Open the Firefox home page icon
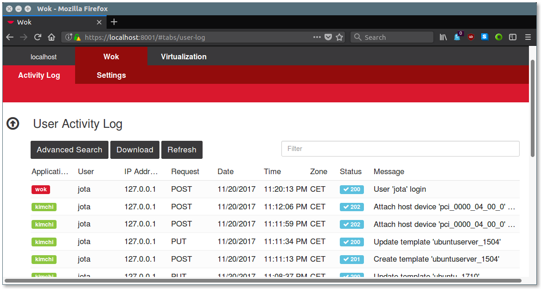The image size is (541, 289). coord(51,37)
